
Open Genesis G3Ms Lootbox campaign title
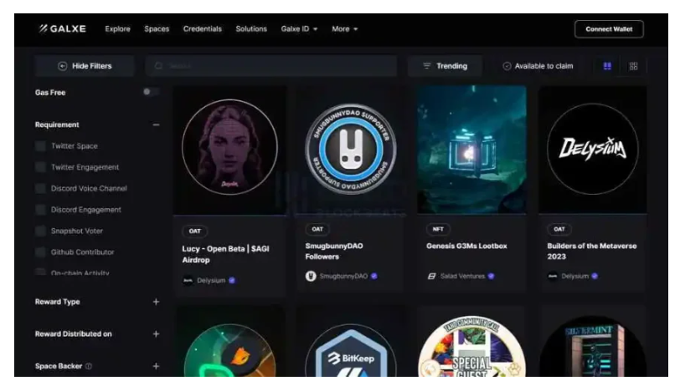coord(466,246)
